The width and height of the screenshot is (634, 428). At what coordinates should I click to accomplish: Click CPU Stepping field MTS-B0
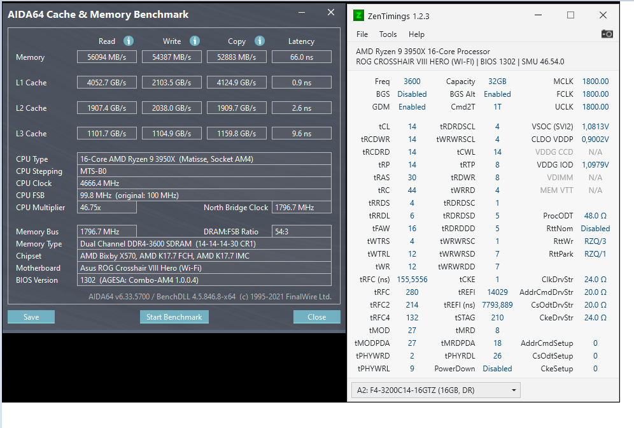(x=204, y=171)
